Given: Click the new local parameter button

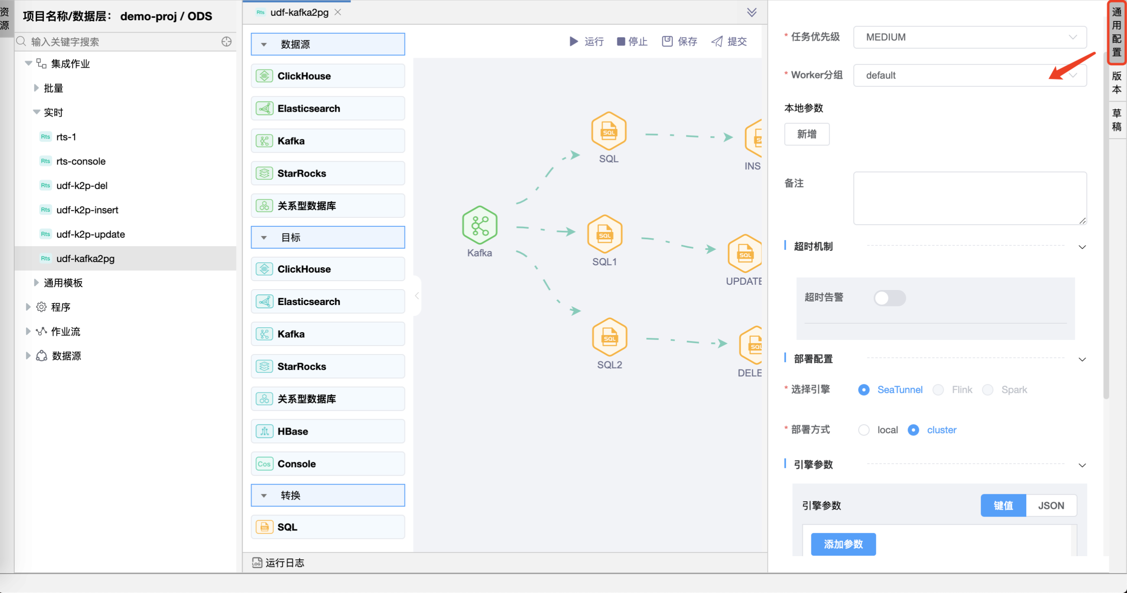Looking at the screenshot, I should (806, 134).
